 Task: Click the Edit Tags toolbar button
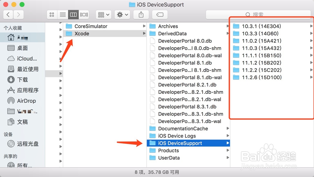pos(160,15)
